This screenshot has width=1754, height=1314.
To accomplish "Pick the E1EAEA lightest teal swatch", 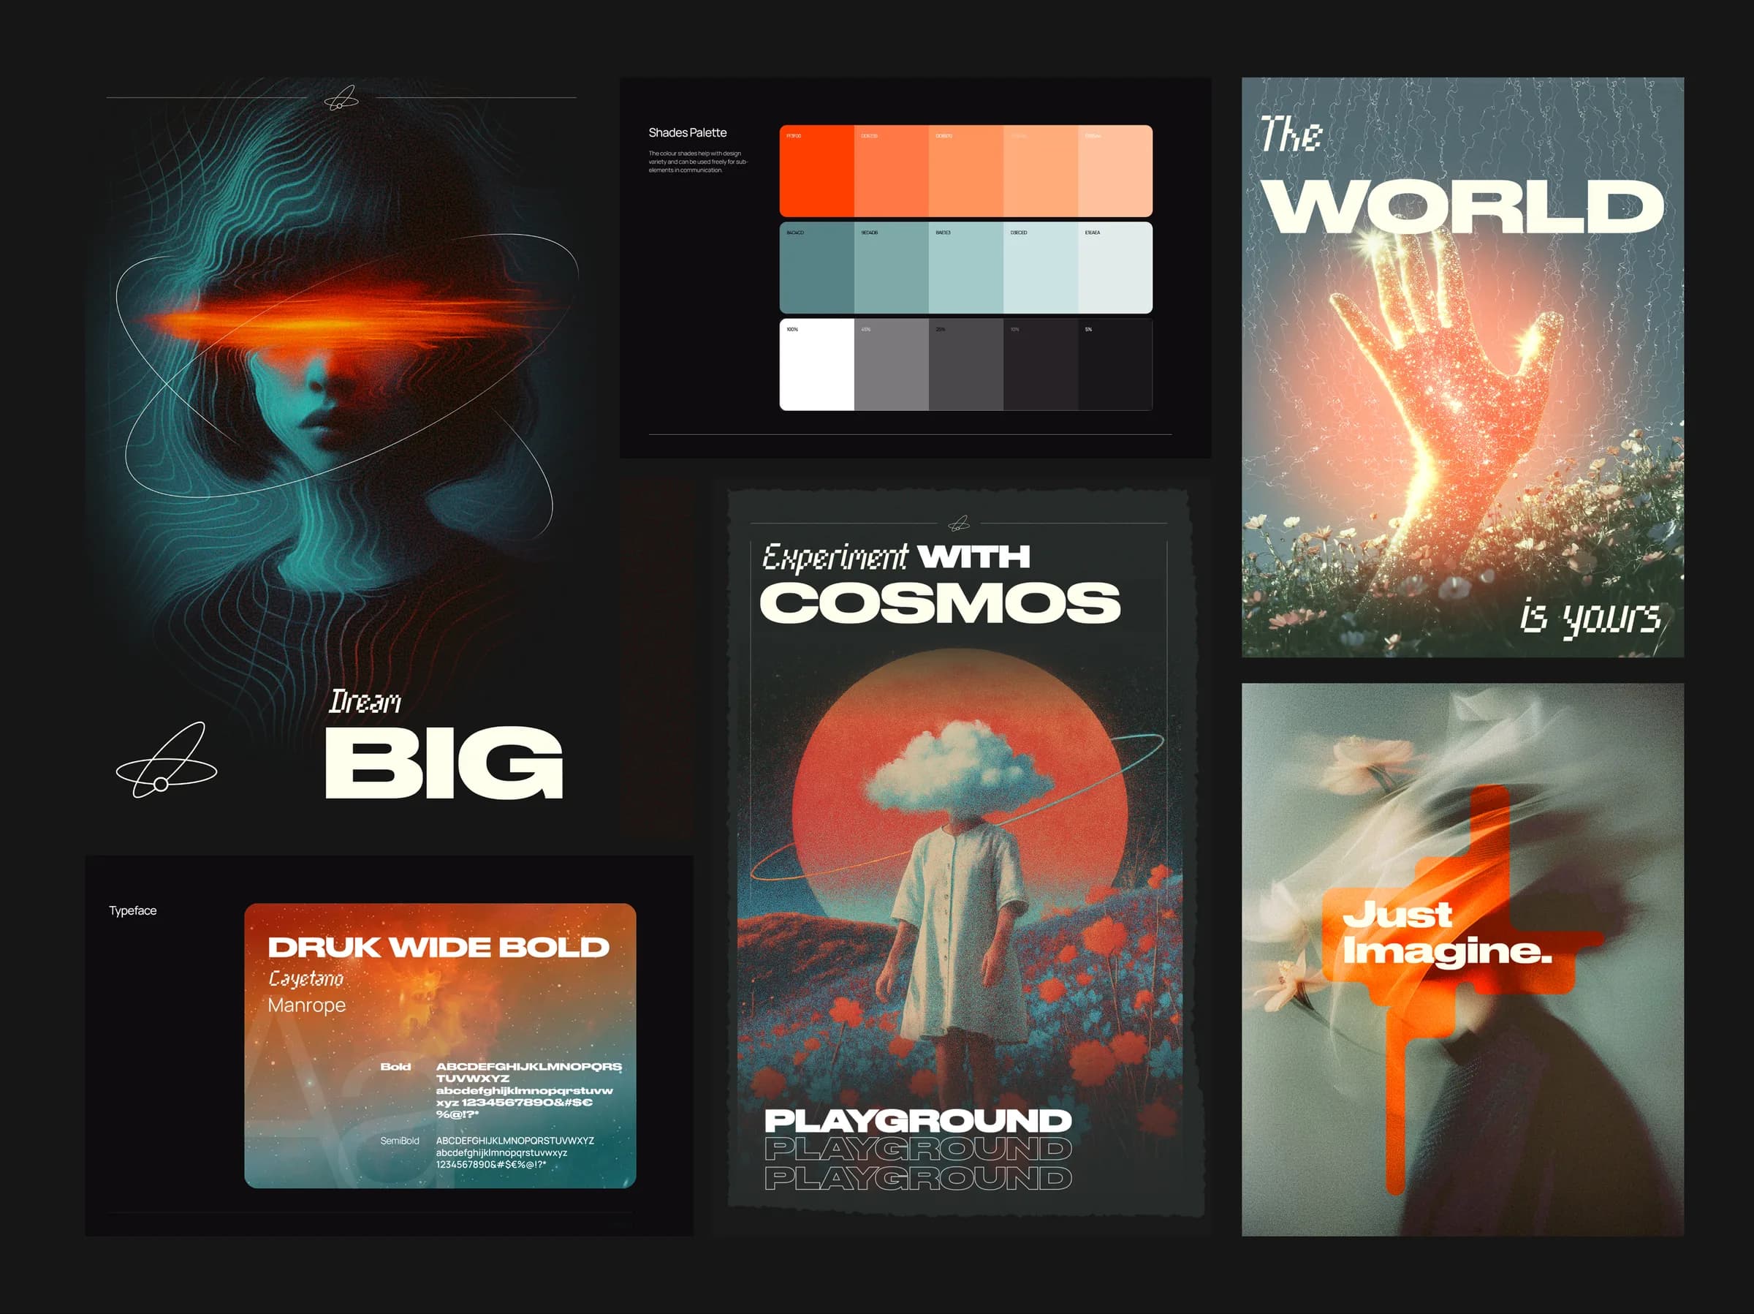I will coord(1115,268).
